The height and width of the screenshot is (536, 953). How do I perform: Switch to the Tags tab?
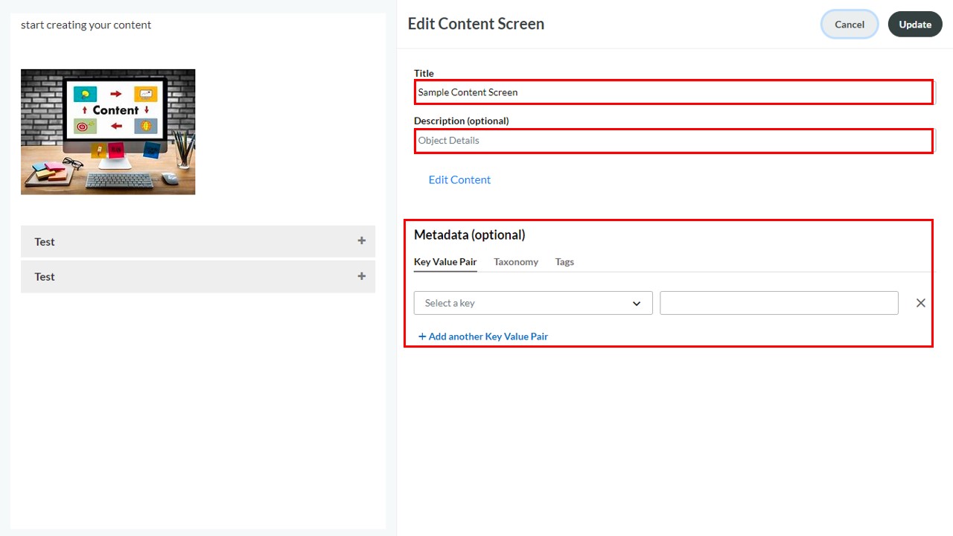pyautogui.click(x=564, y=262)
